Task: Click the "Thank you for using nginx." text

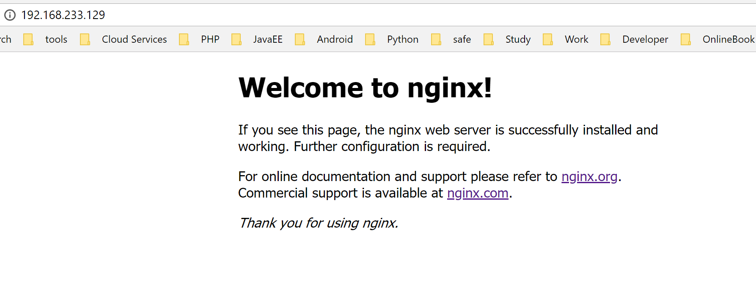Action: (319, 223)
